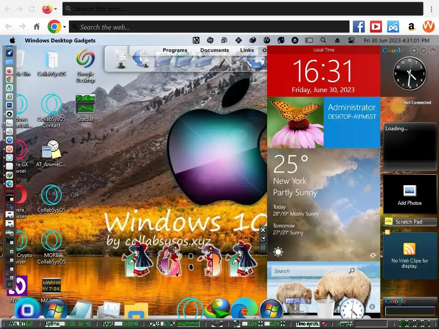Click the Not Connected gadget label

click(417, 102)
